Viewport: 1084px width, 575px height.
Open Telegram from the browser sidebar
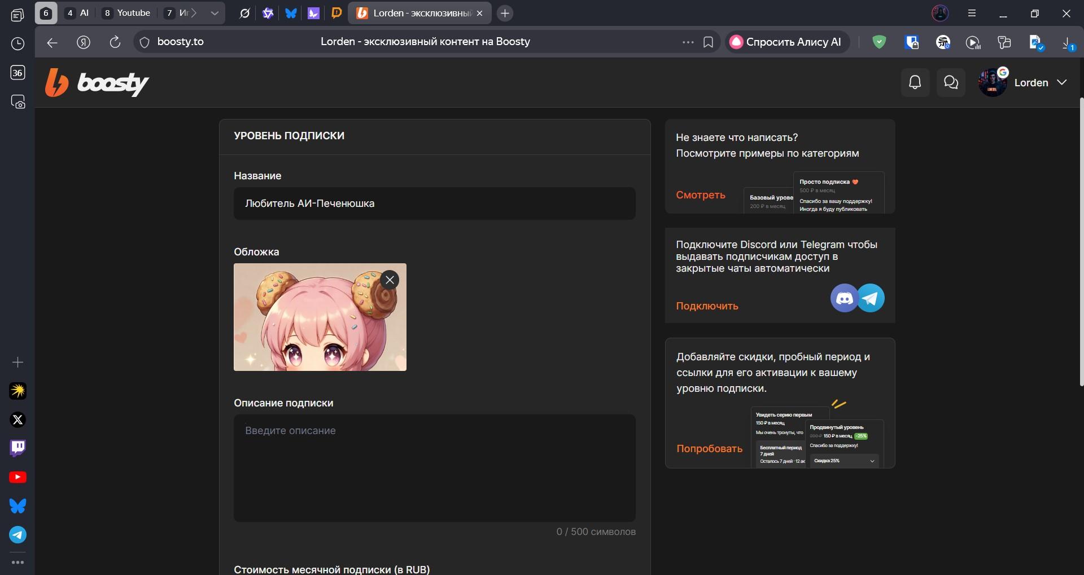click(18, 534)
